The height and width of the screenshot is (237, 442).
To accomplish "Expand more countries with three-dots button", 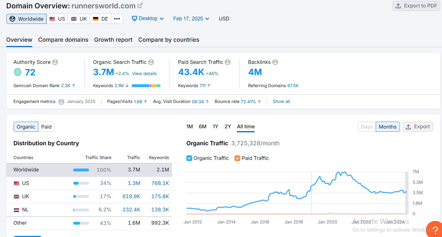I will [x=117, y=19].
